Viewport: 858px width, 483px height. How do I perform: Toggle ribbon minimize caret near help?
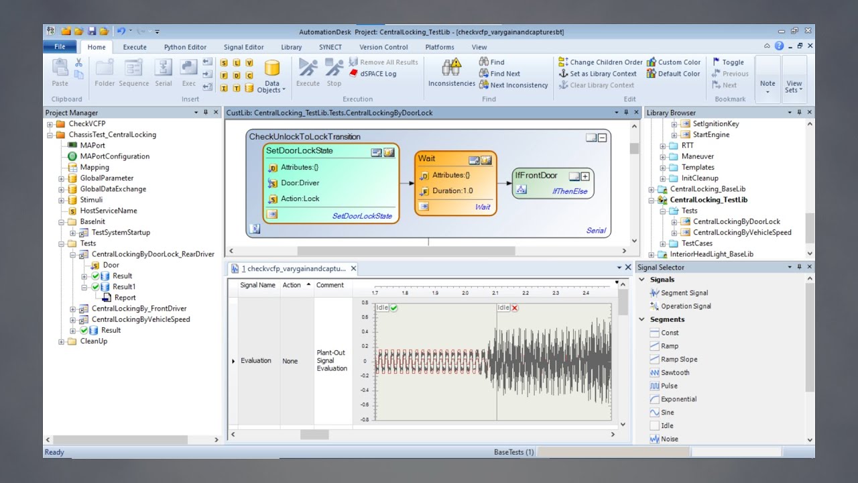(x=768, y=46)
